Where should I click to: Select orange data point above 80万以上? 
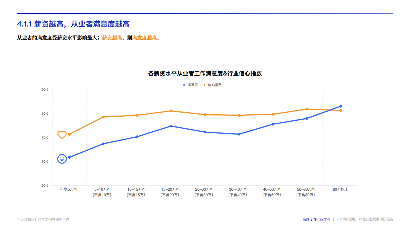click(x=340, y=111)
